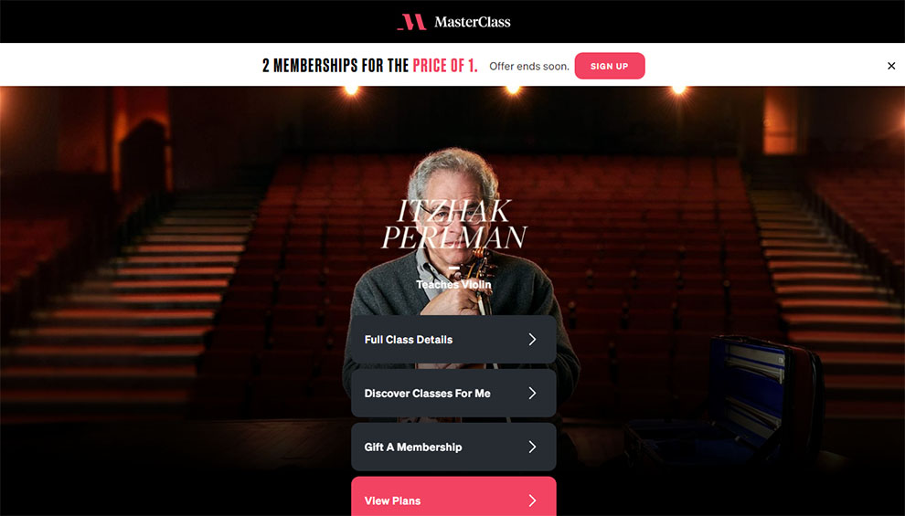The image size is (905, 516).
Task: Click the Offer ends soon text
Action: (529, 67)
